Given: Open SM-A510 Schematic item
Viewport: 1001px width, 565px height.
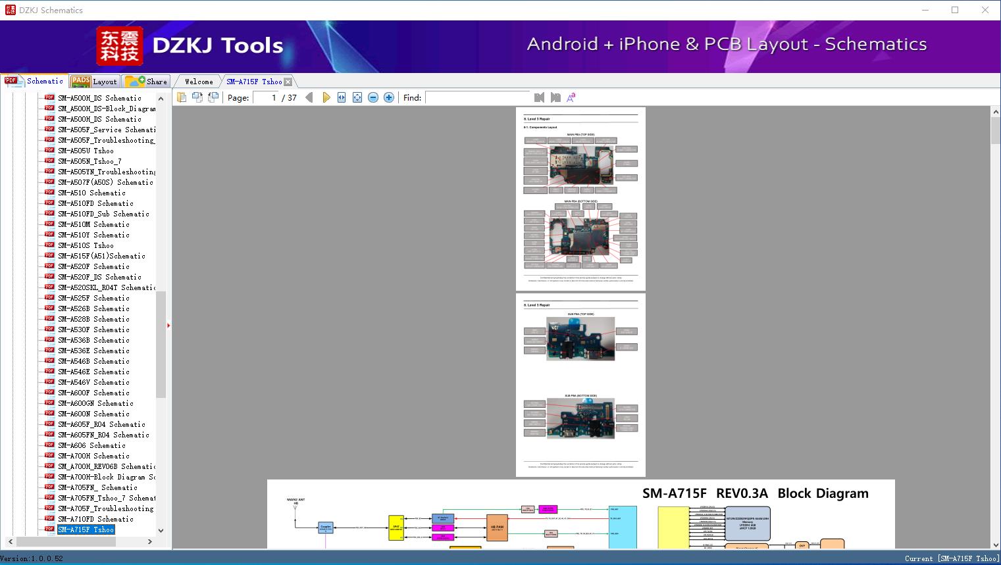Looking at the screenshot, I should (x=91, y=193).
